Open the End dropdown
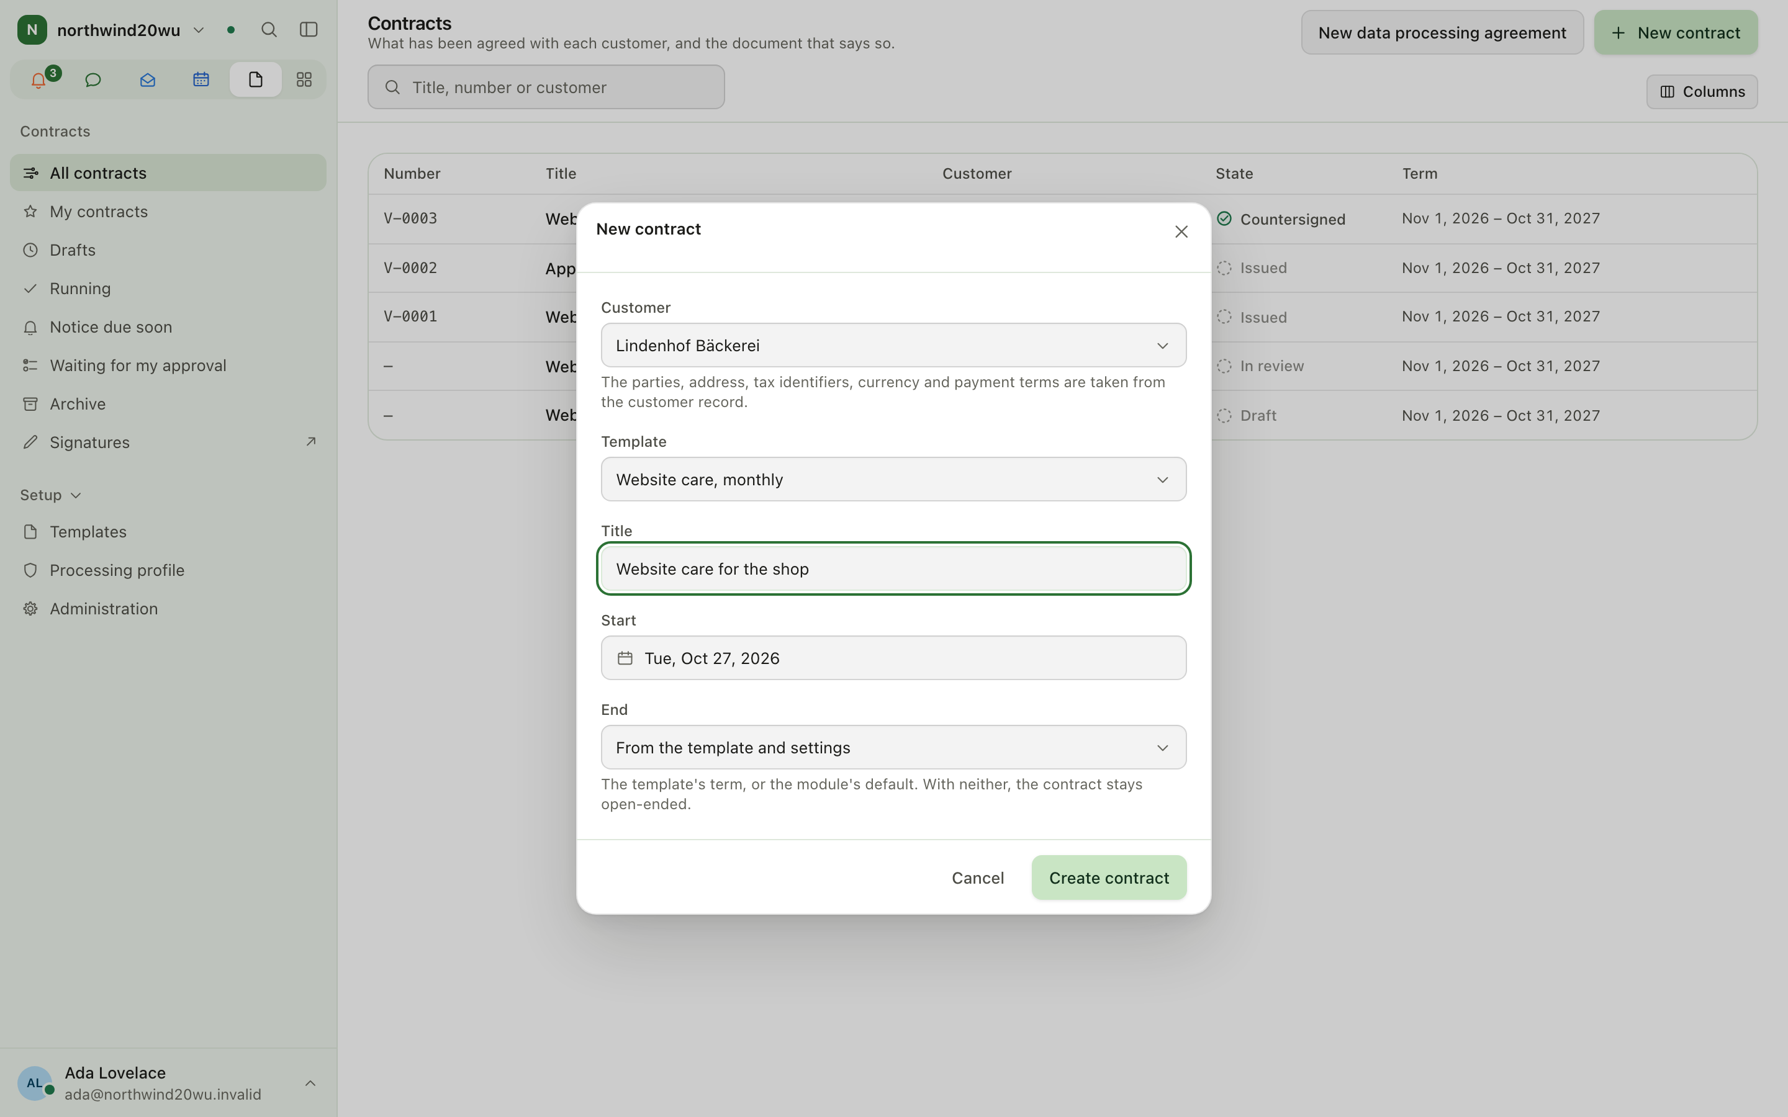The width and height of the screenshot is (1788, 1117). click(893, 748)
